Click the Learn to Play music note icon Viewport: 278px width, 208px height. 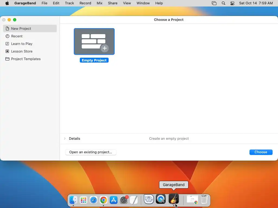tap(7, 44)
